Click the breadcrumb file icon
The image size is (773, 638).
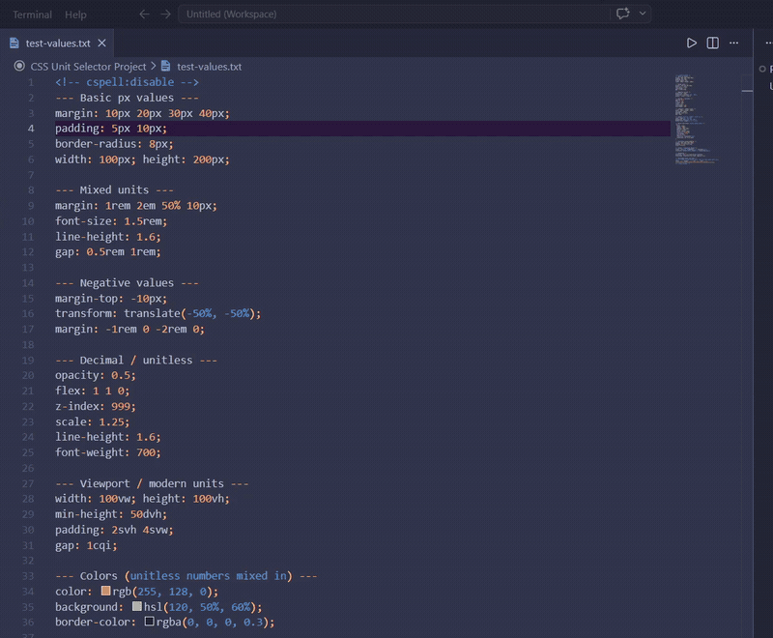click(x=166, y=66)
